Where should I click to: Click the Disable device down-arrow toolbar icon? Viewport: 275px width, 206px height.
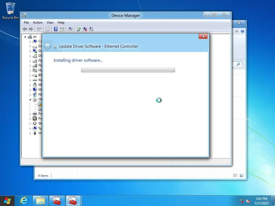pyautogui.click(x=91, y=29)
